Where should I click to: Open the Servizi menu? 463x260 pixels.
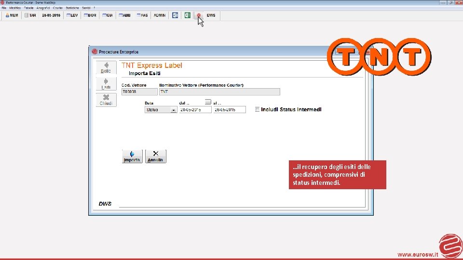[x=86, y=8]
